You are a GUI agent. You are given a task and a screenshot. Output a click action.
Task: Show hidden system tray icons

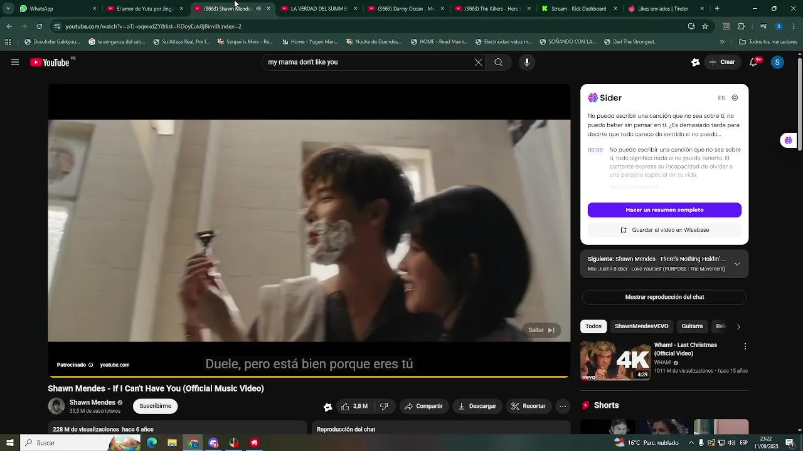click(x=691, y=443)
